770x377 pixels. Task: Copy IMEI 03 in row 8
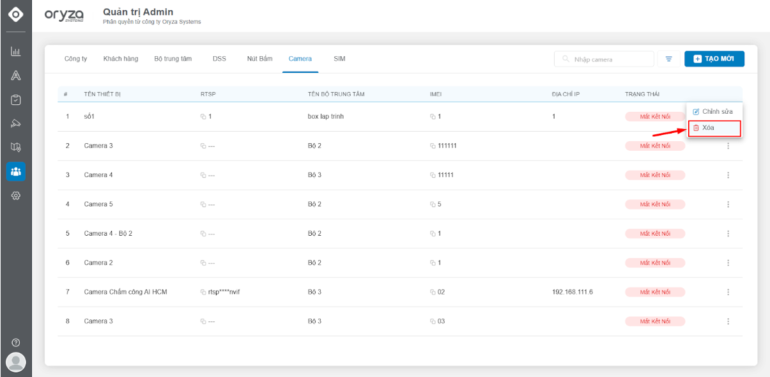pyautogui.click(x=433, y=321)
